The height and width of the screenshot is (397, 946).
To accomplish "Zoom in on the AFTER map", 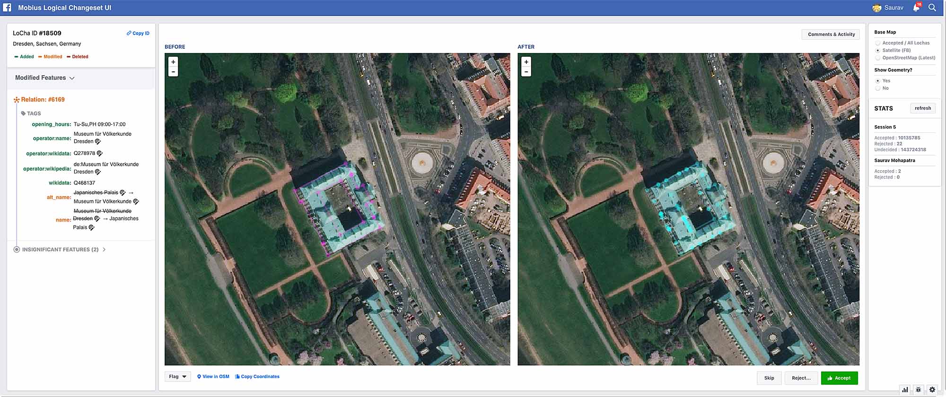I will [x=526, y=62].
